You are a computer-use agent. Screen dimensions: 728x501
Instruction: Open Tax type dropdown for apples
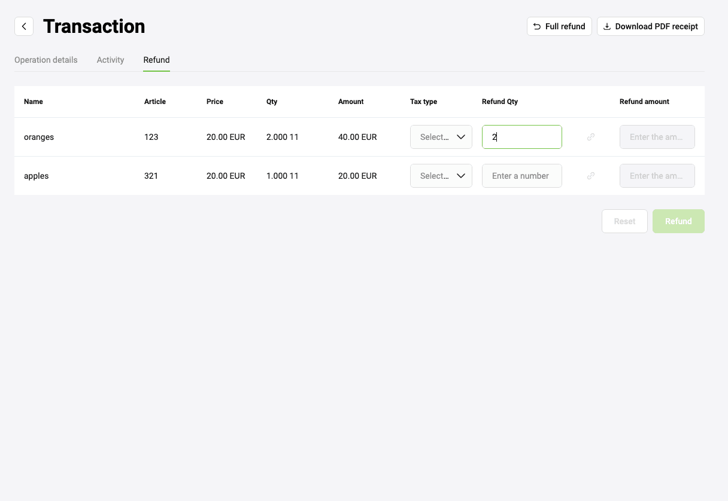click(x=435, y=176)
